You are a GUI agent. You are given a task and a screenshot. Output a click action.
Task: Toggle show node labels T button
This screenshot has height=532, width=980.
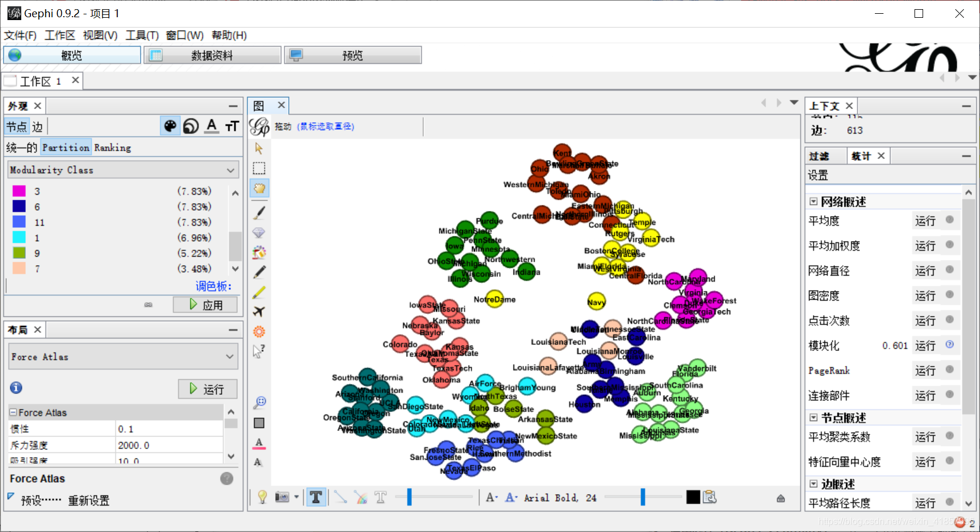[316, 498]
